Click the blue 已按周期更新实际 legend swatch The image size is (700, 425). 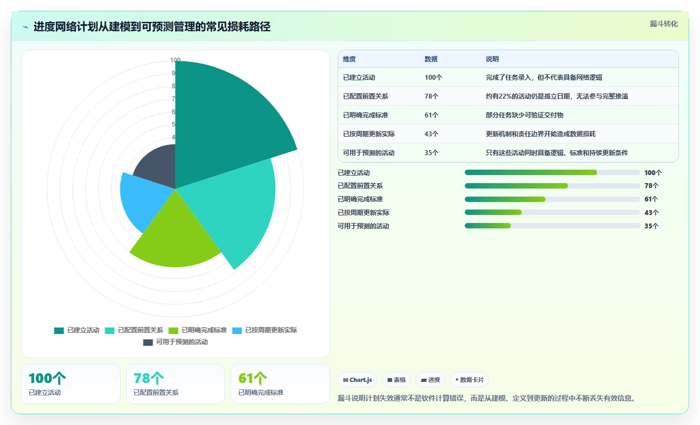coord(236,330)
